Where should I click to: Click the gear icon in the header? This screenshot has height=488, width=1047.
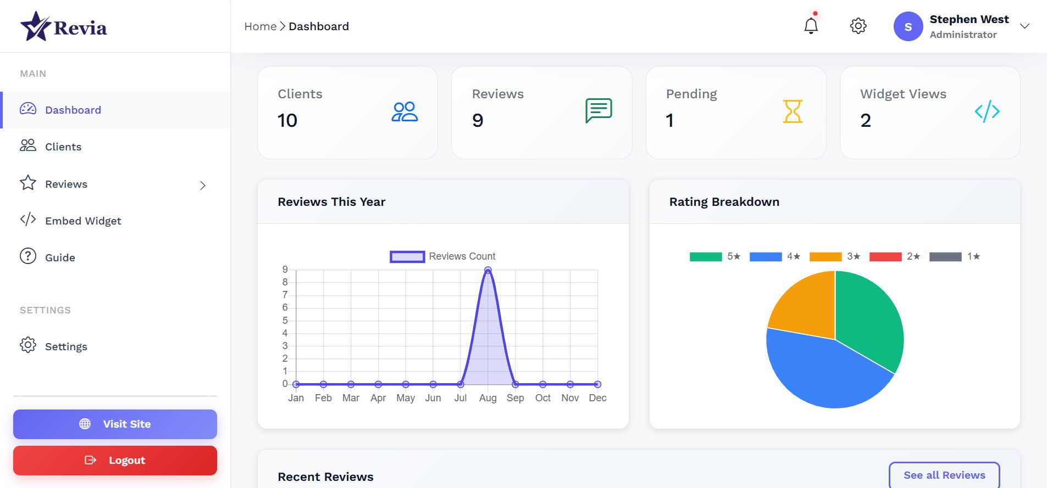tap(858, 26)
